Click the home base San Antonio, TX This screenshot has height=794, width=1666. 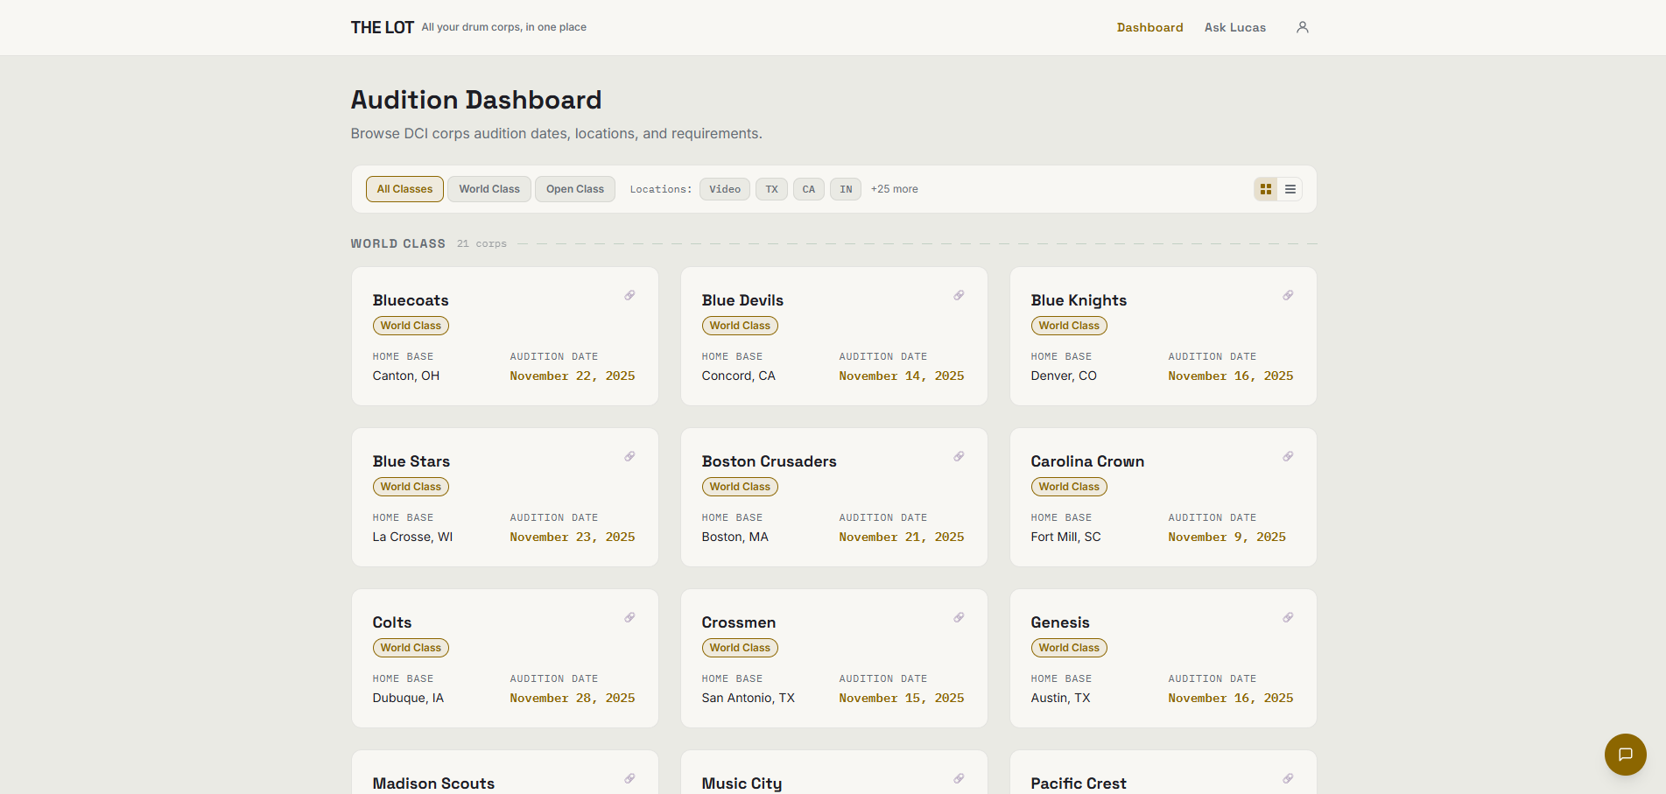tap(749, 699)
